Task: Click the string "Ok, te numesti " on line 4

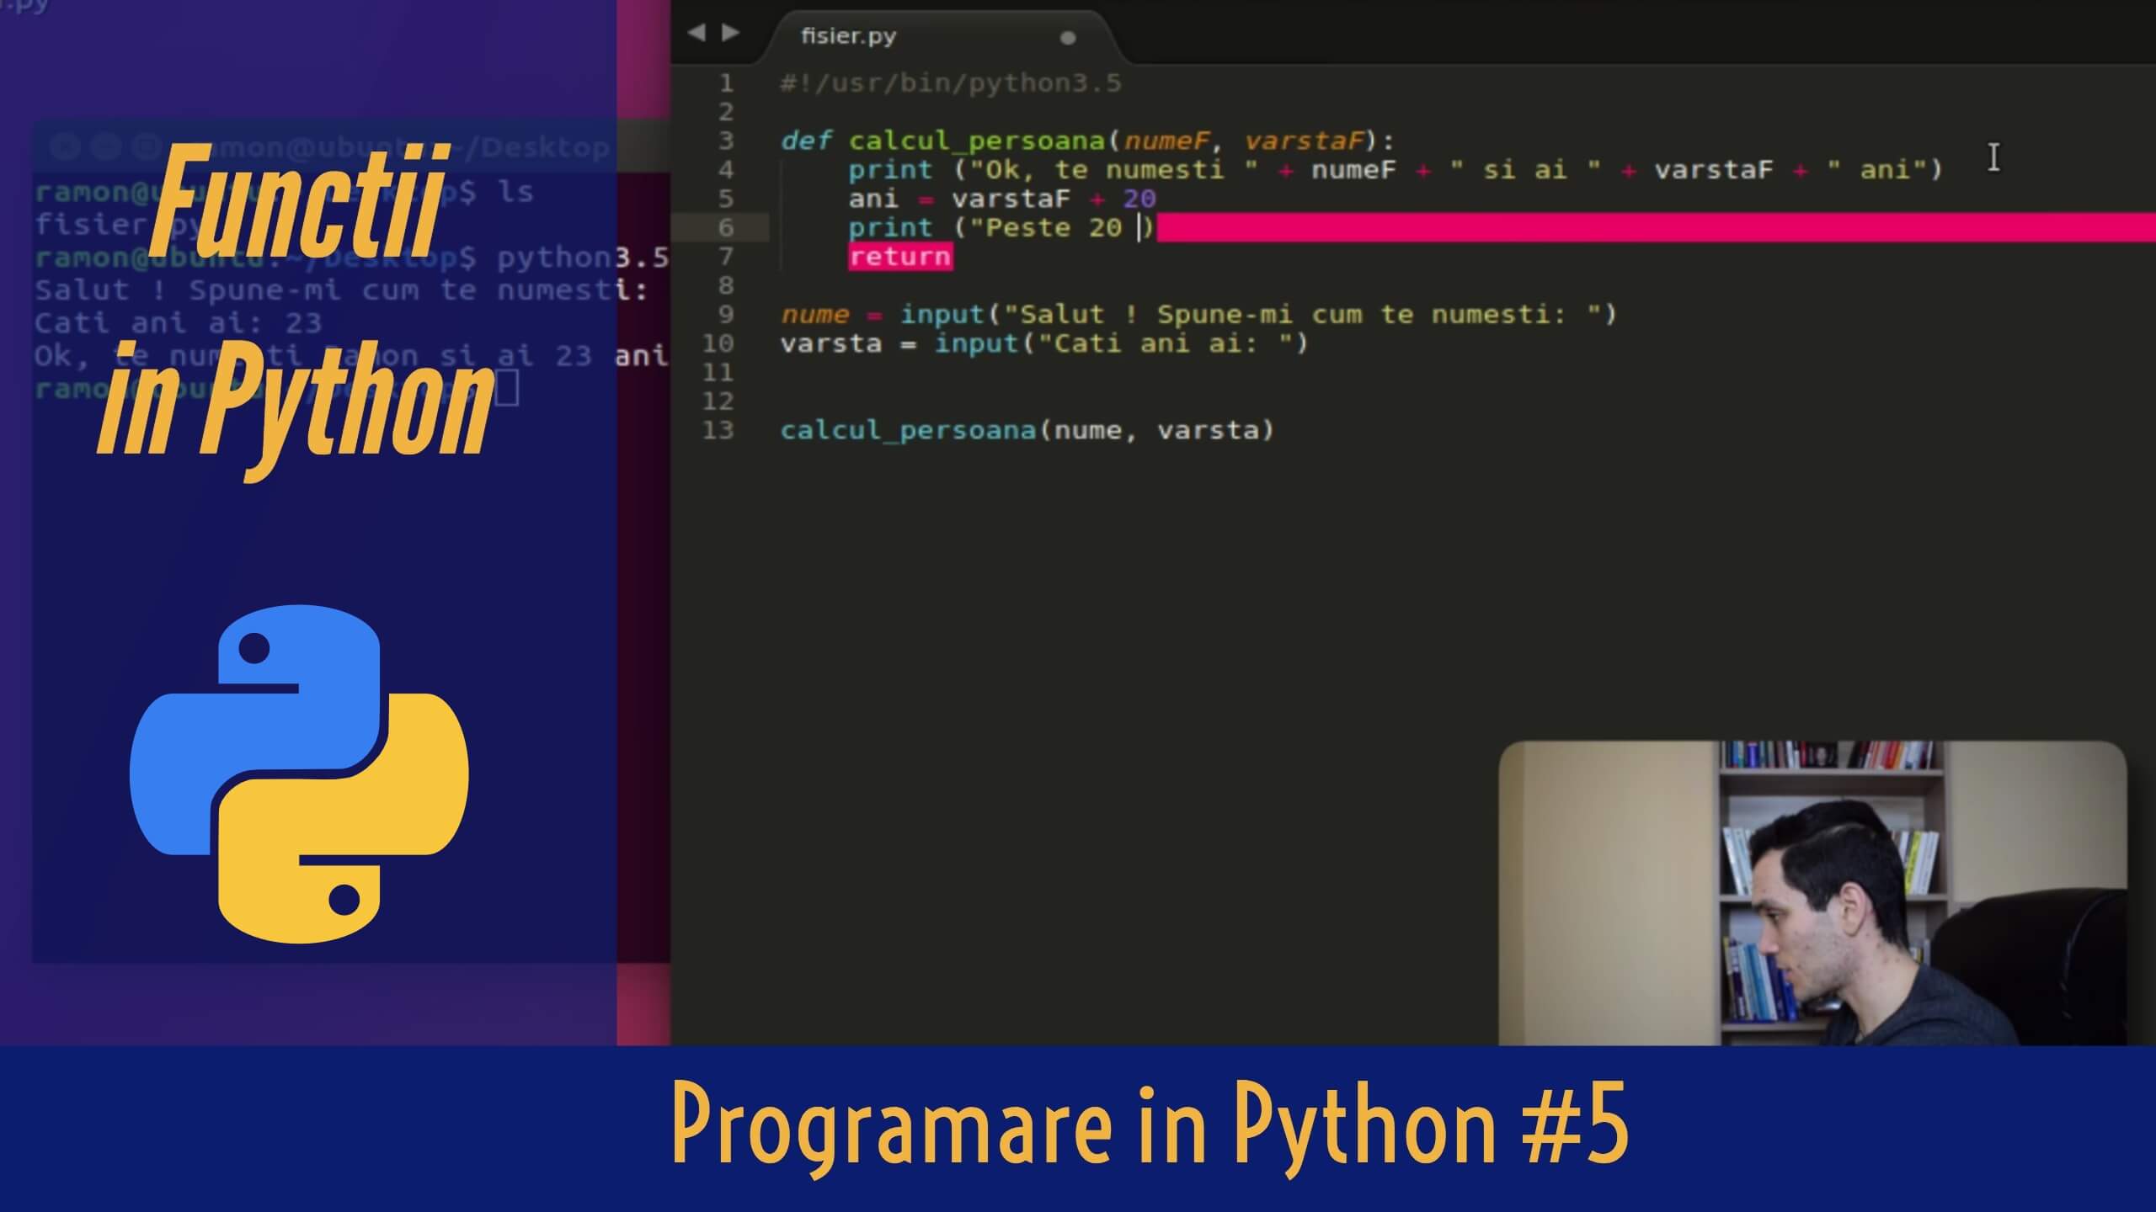Action: pyautogui.click(x=1114, y=170)
